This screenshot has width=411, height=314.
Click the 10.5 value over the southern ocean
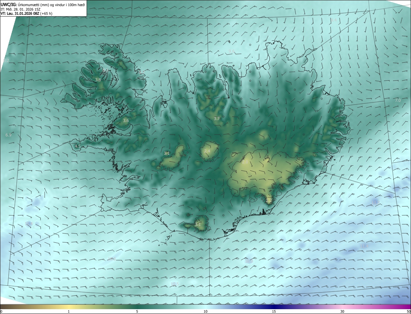click(175, 284)
